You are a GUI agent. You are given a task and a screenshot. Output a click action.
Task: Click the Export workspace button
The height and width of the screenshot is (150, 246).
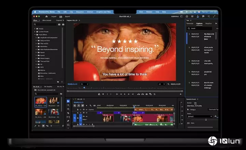[67, 16]
